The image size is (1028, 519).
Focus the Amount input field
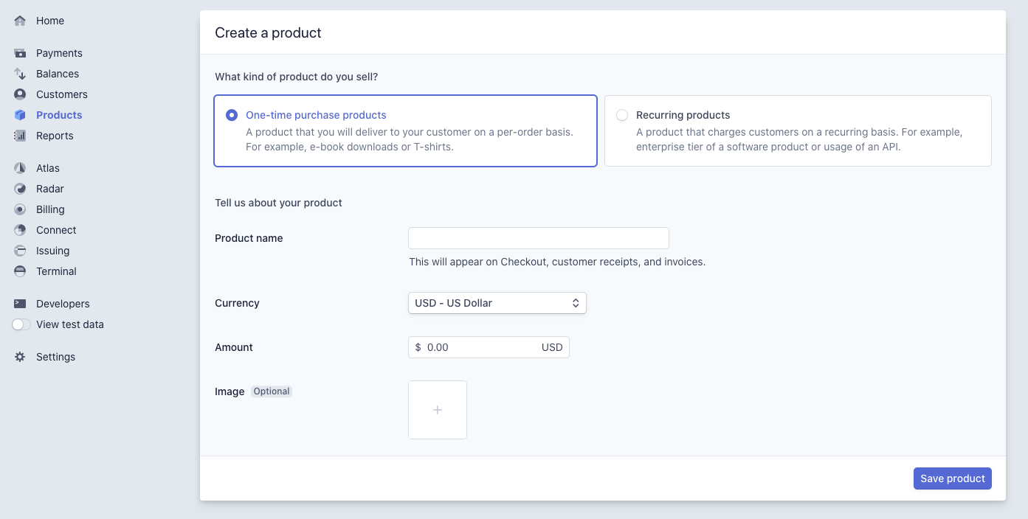click(x=489, y=347)
